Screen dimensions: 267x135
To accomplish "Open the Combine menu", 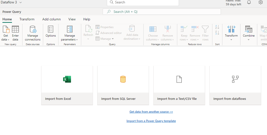I will tap(249, 33).
